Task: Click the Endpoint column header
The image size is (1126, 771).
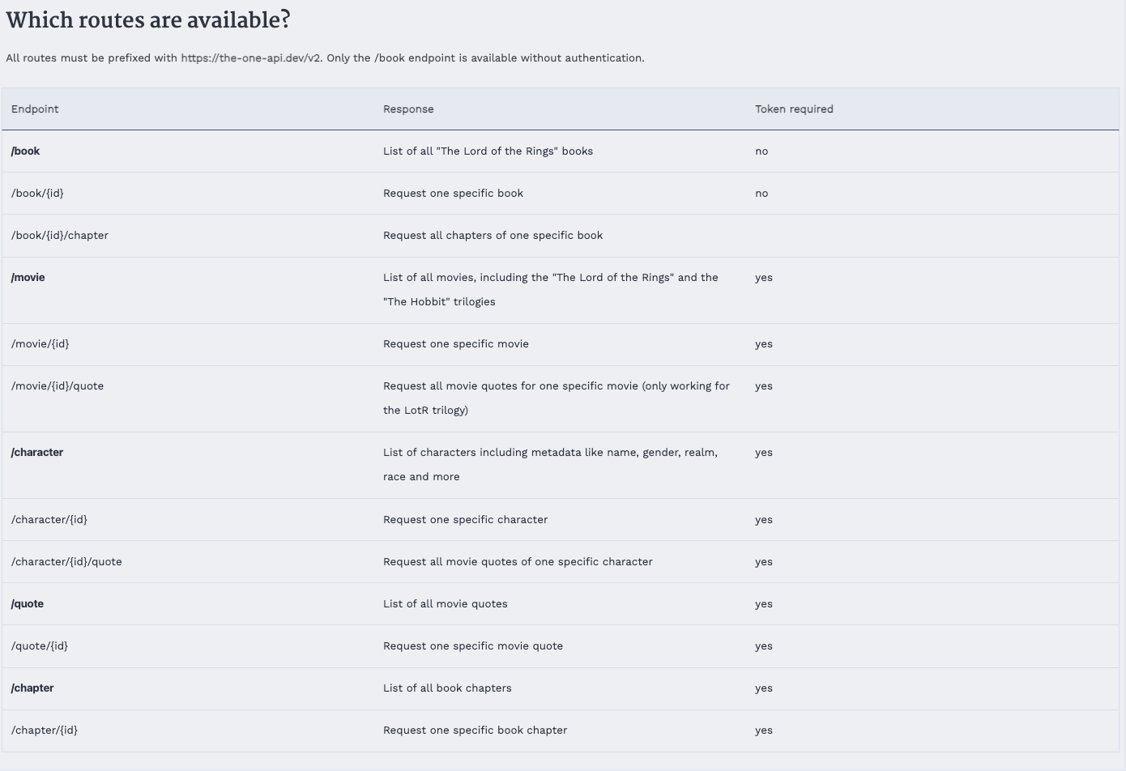Action: point(35,109)
